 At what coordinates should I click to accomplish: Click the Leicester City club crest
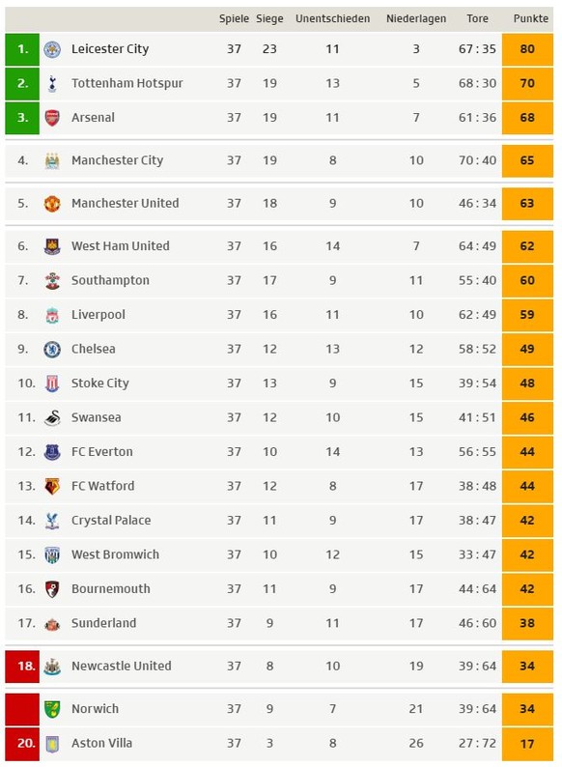pos(52,49)
